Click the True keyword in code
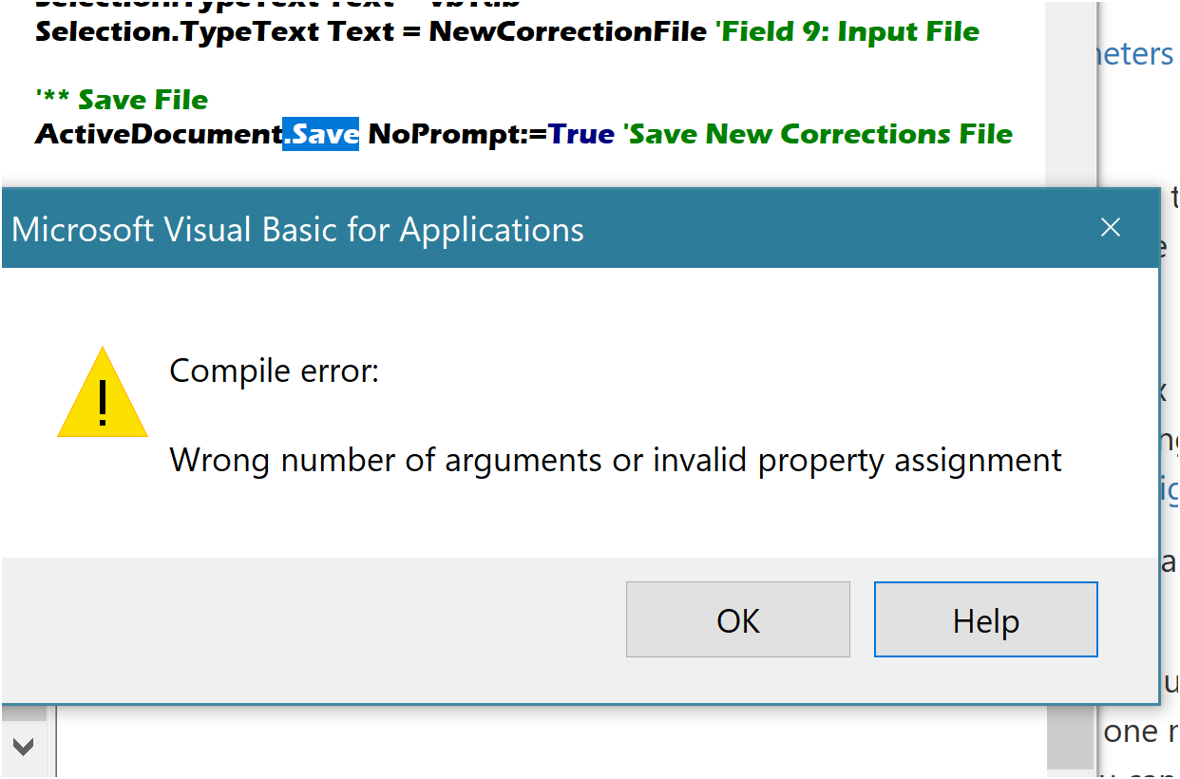 tap(581, 135)
